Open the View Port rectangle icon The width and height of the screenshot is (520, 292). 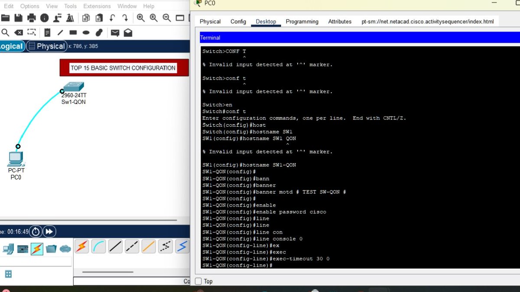tap(180, 18)
